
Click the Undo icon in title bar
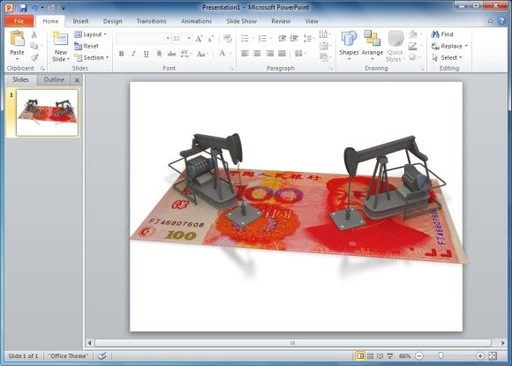coord(35,7)
